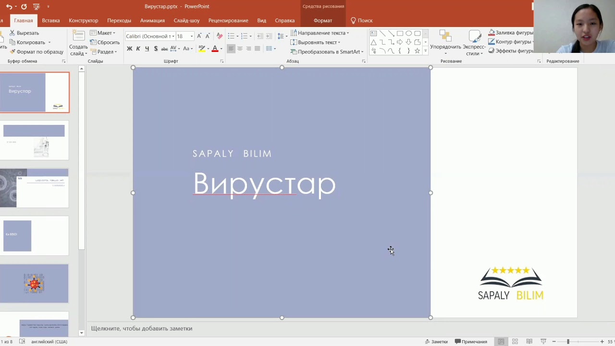Click Эффекты фигуры shape effects

tap(511, 51)
